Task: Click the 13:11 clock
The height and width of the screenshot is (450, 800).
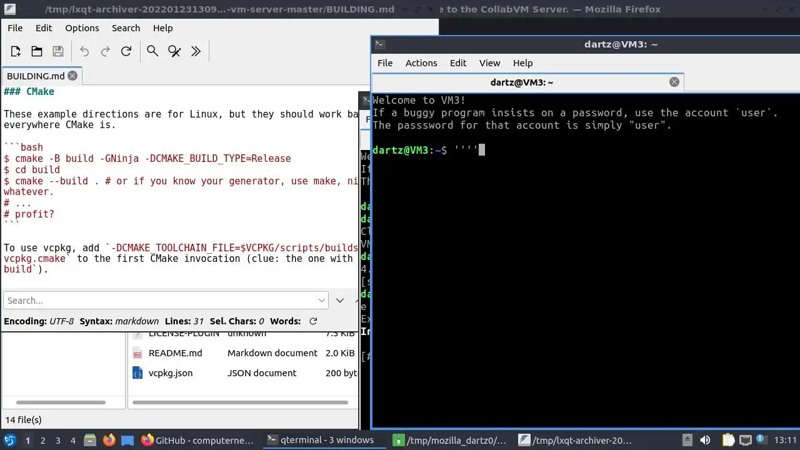Action: 785,440
